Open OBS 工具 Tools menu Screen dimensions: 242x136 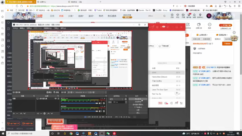pos(56,28)
